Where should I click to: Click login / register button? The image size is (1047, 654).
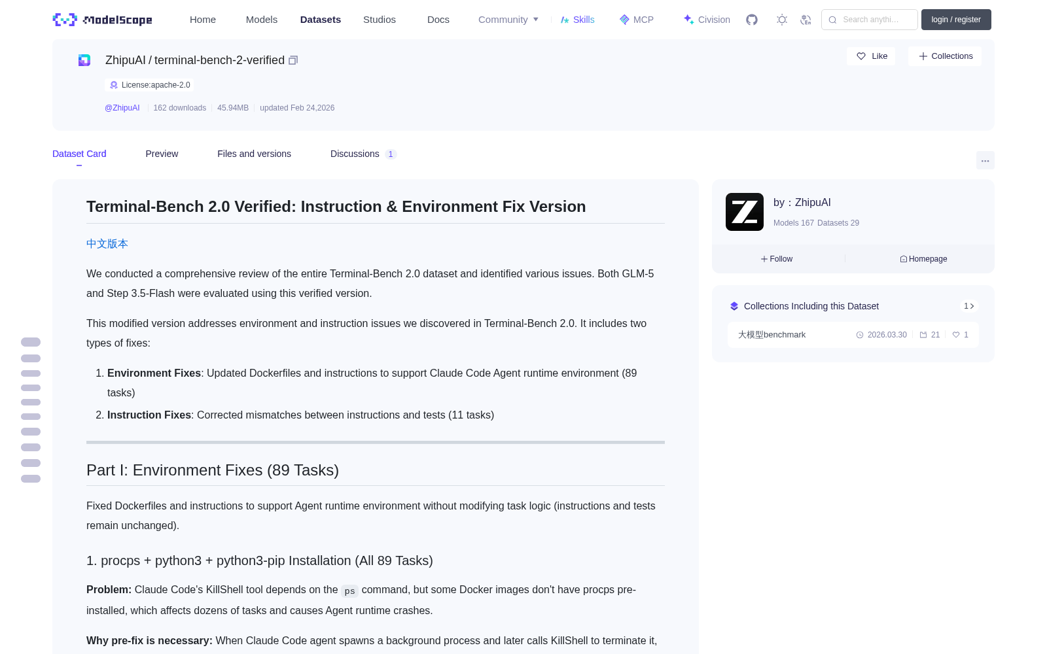coord(956,20)
